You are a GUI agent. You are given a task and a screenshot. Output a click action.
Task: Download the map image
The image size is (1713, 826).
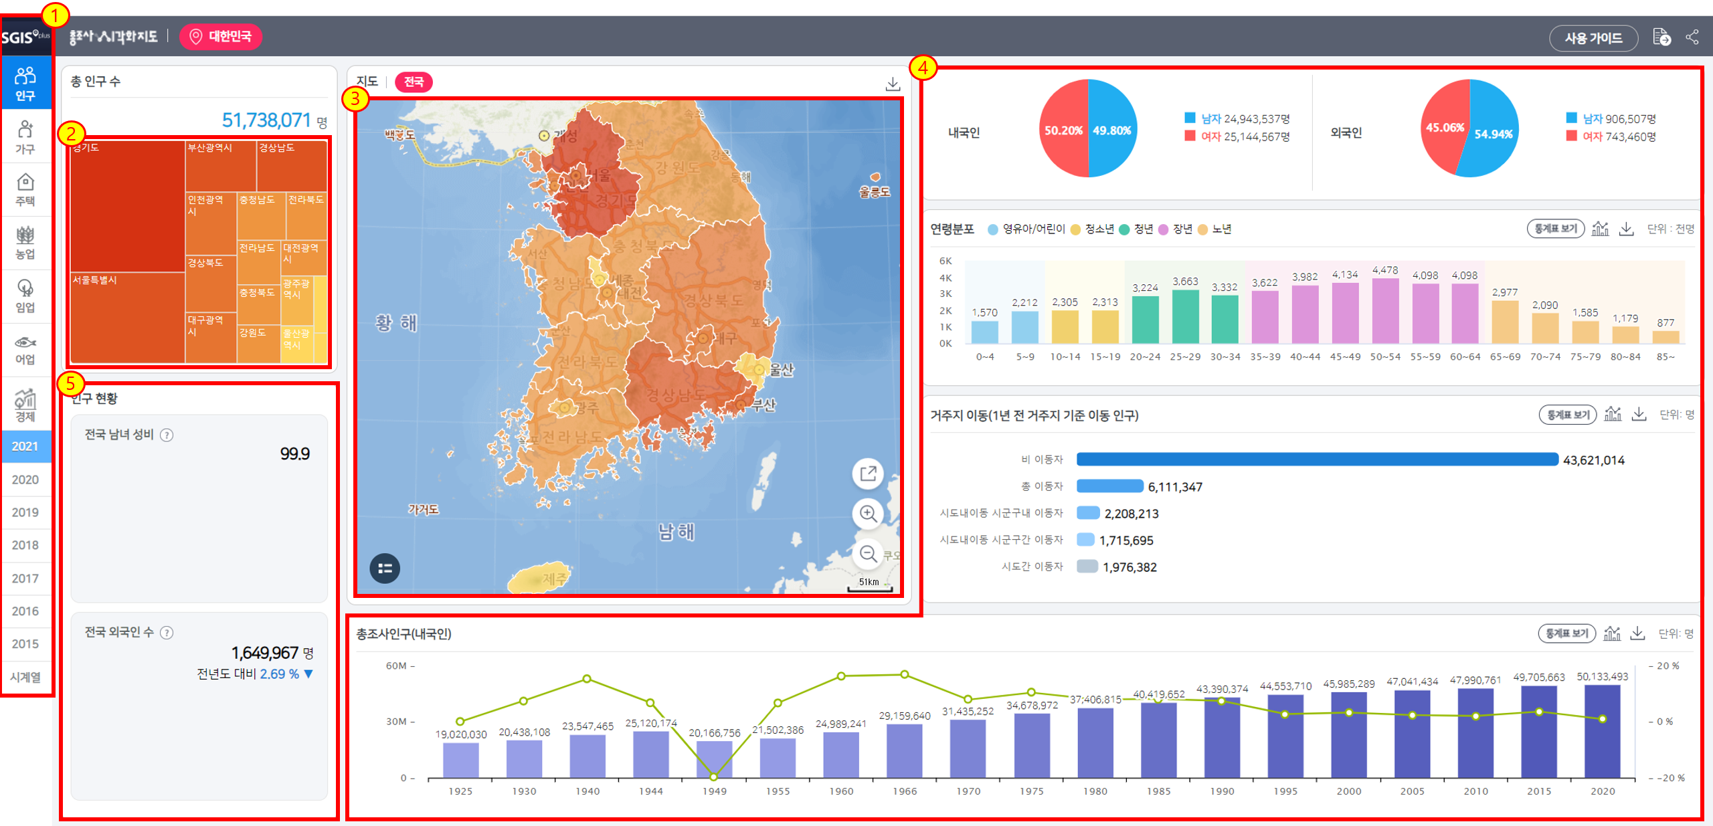893,84
